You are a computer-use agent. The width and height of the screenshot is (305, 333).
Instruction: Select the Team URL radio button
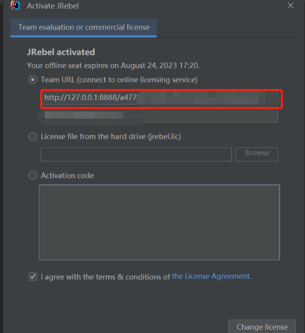[33, 80]
